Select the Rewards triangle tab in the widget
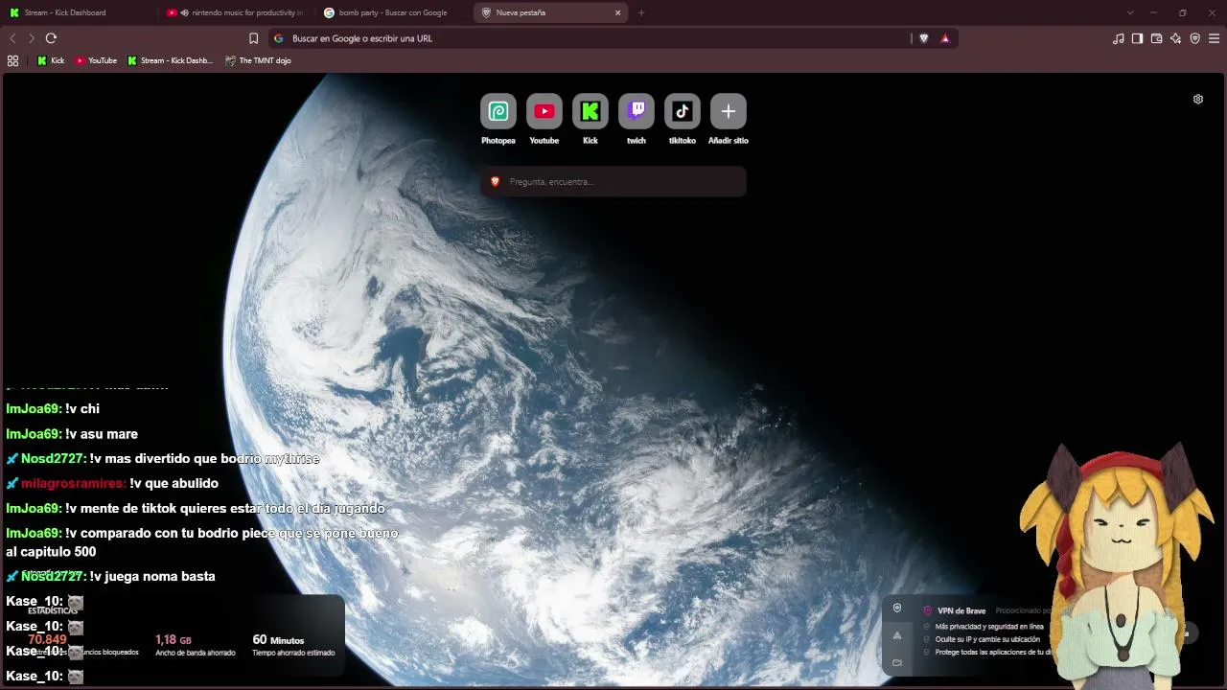The width and height of the screenshot is (1227, 690). [897, 635]
